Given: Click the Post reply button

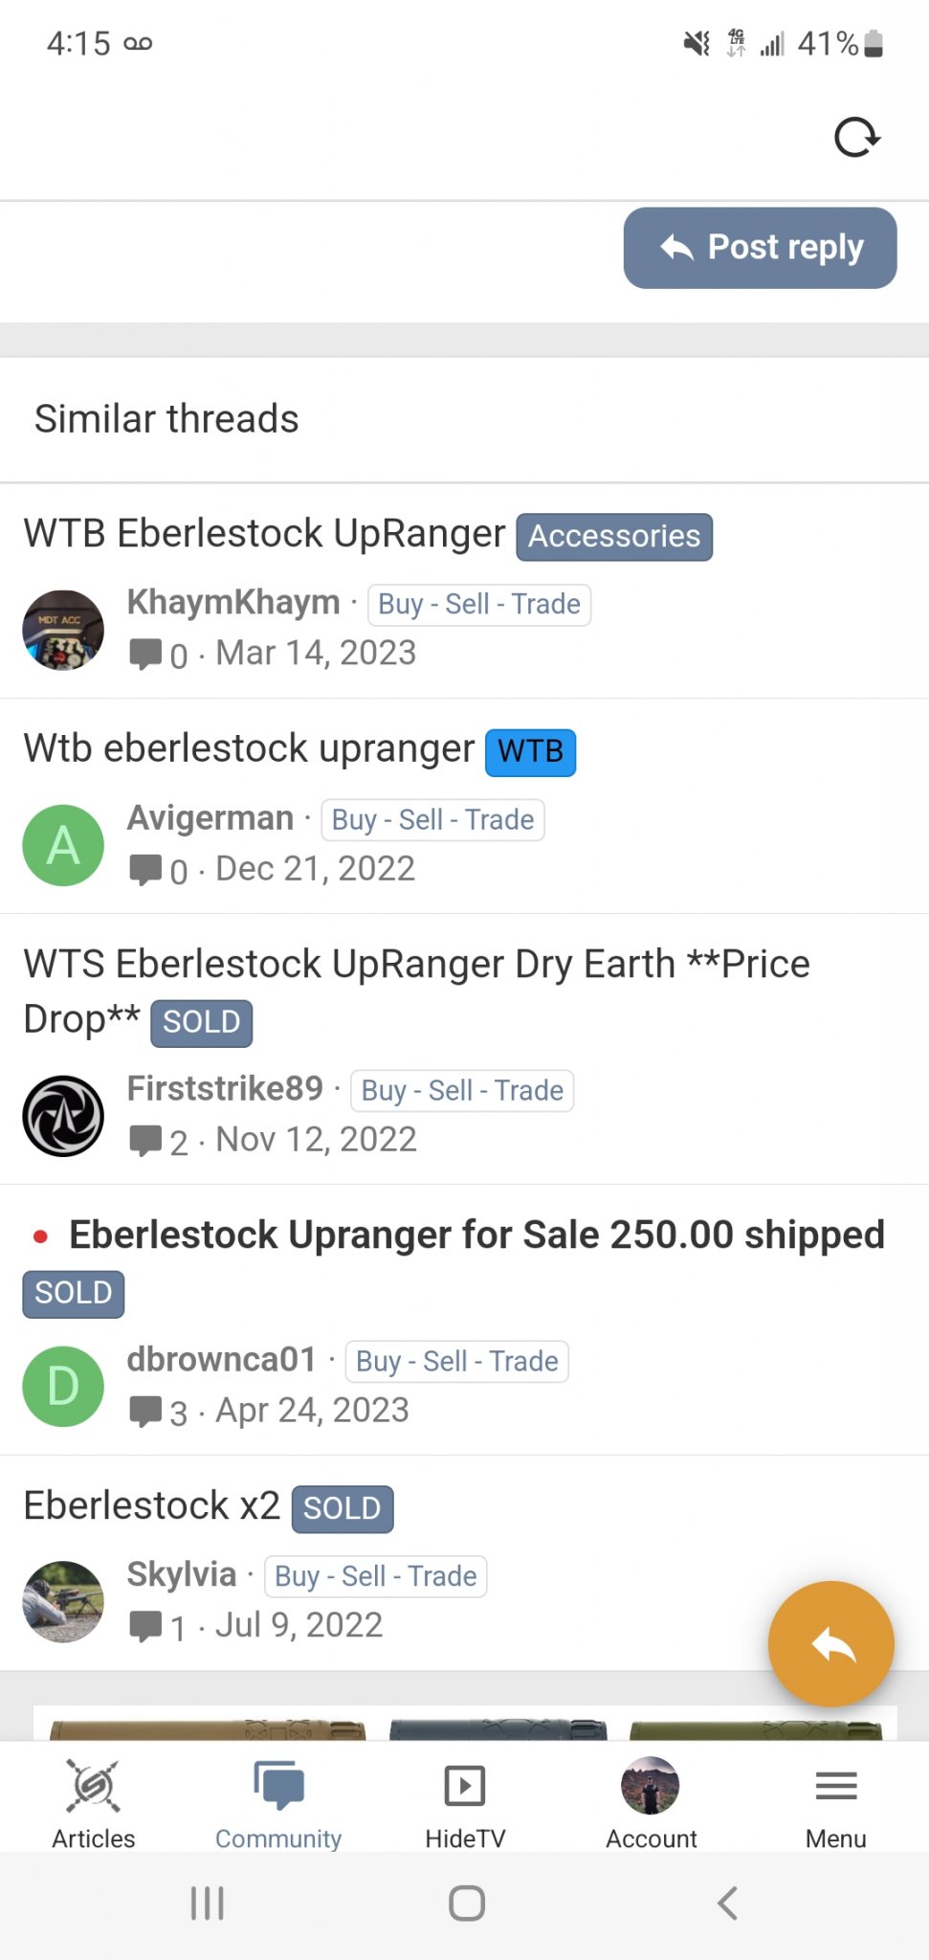Looking at the screenshot, I should pos(760,248).
